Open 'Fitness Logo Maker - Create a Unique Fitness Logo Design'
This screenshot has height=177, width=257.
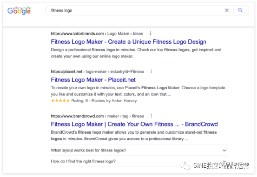pyautogui.click(x=128, y=42)
